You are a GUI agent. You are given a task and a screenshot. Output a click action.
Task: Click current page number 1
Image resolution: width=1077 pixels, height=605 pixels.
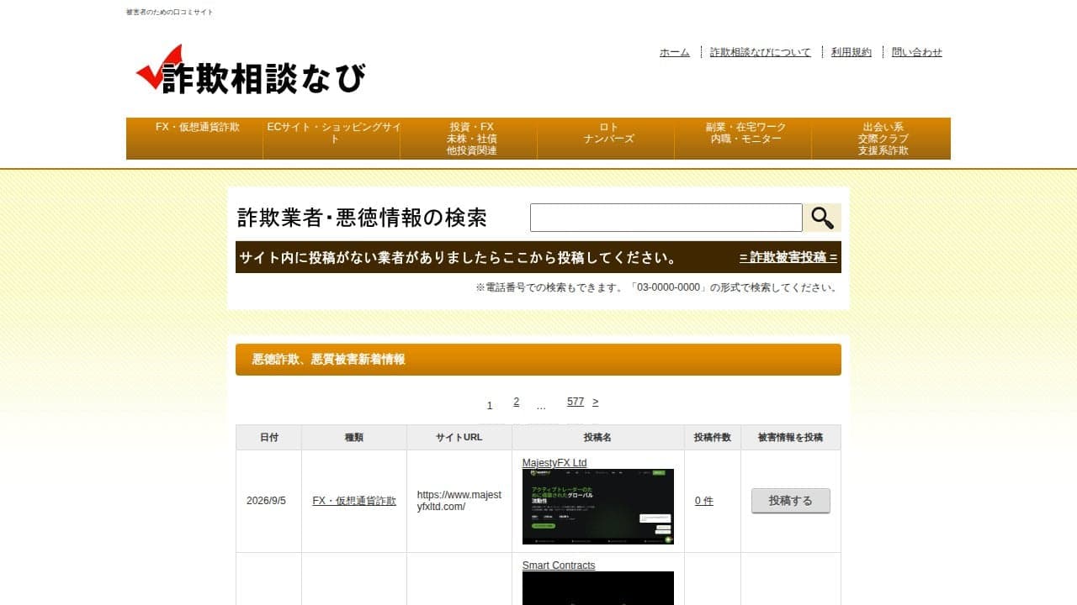point(490,406)
